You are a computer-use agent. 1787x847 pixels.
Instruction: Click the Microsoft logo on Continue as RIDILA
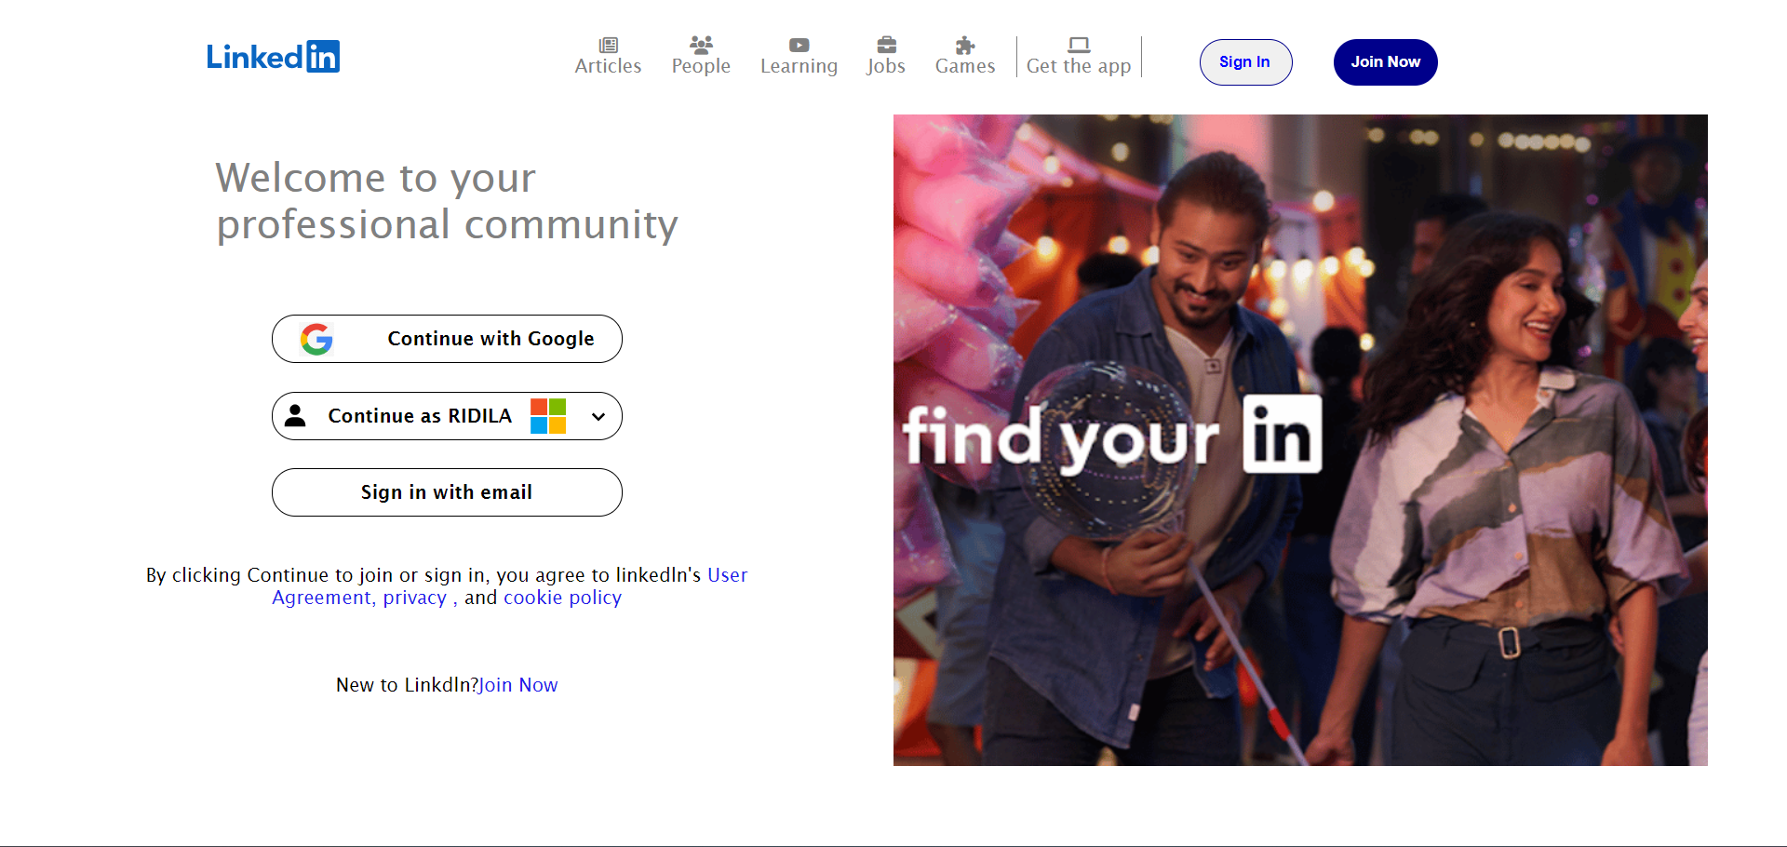546,416
